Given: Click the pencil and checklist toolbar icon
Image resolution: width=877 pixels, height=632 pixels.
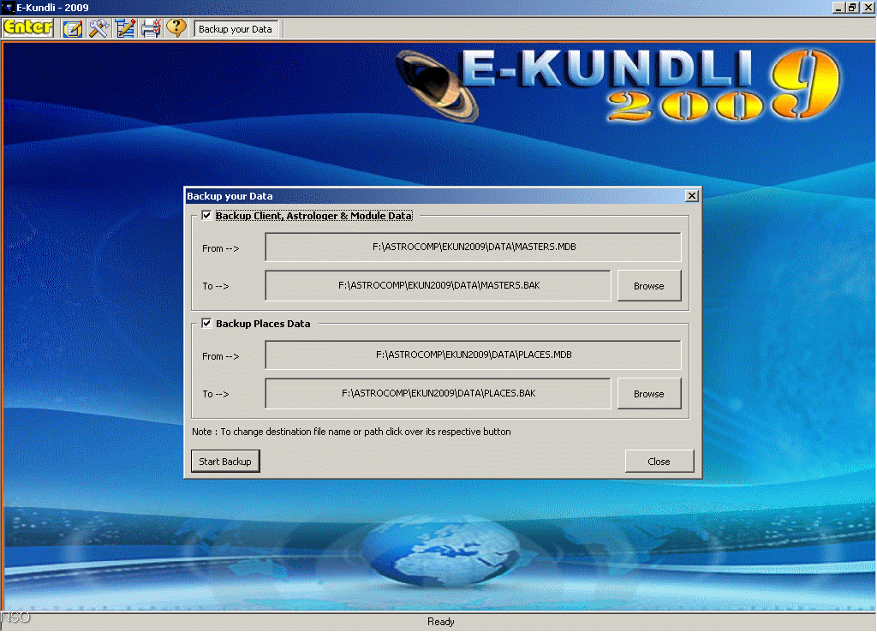Looking at the screenshot, I should (125, 28).
